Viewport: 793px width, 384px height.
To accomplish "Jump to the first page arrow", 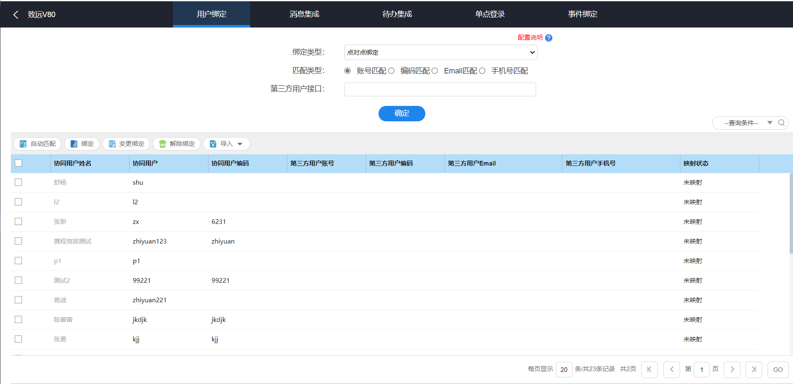I will [x=649, y=369].
